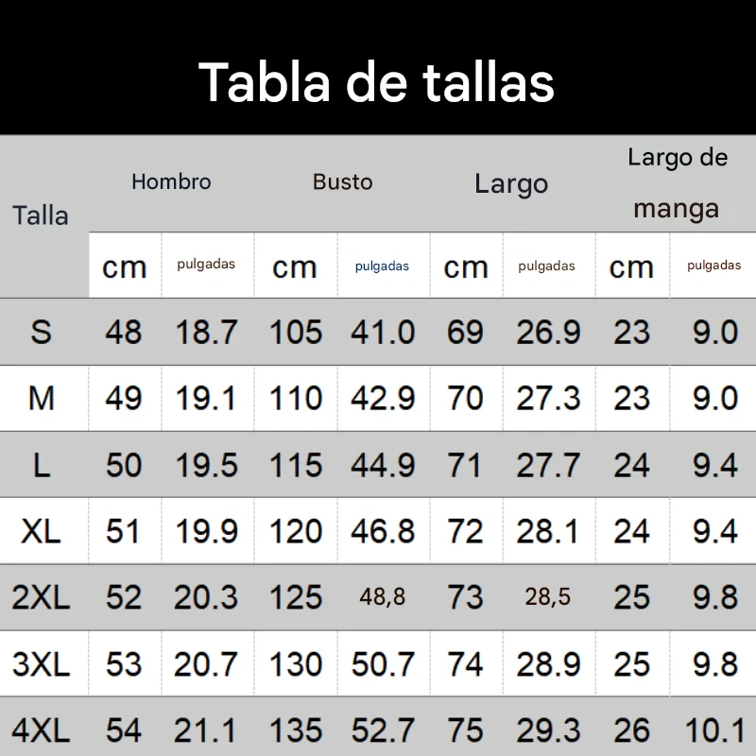Click the Busto column header
The width and height of the screenshot is (756, 756).
coord(342,181)
